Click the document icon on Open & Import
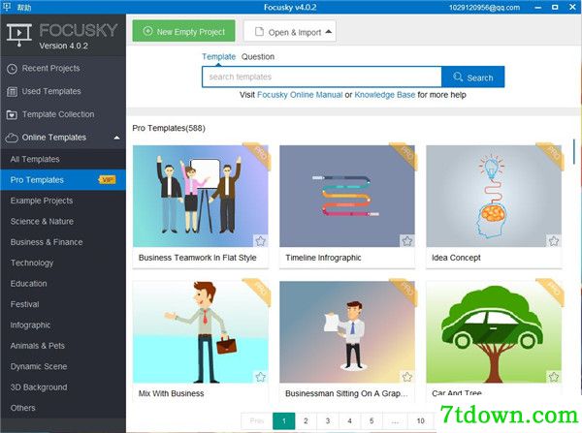 (x=259, y=32)
